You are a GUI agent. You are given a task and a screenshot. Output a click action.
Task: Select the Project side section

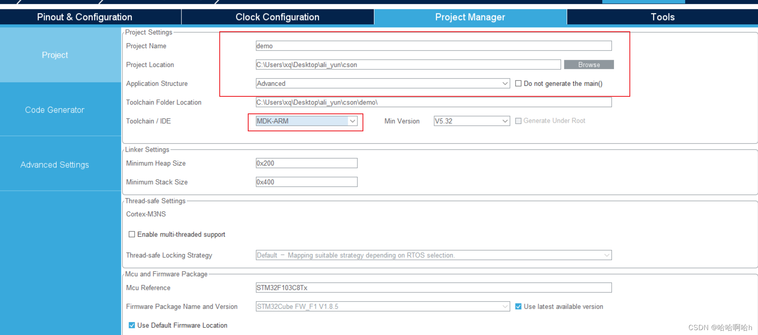[x=55, y=55]
